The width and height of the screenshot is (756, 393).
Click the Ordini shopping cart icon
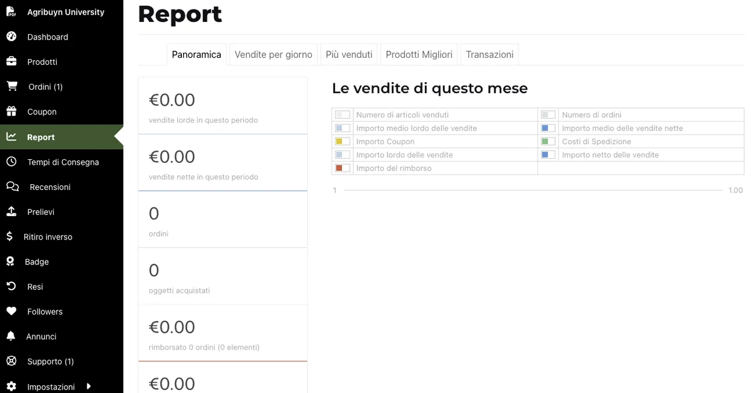tap(12, 86)
